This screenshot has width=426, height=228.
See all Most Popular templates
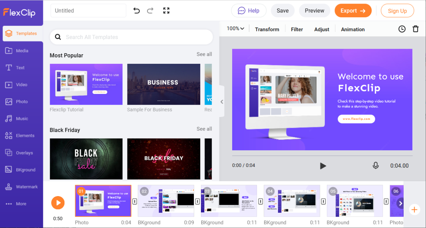tap(204, 54)
